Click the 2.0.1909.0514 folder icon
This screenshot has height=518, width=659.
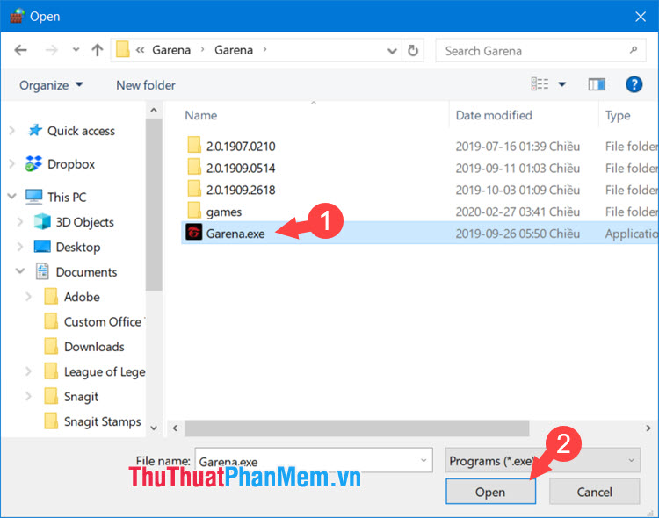coord(194,166)
